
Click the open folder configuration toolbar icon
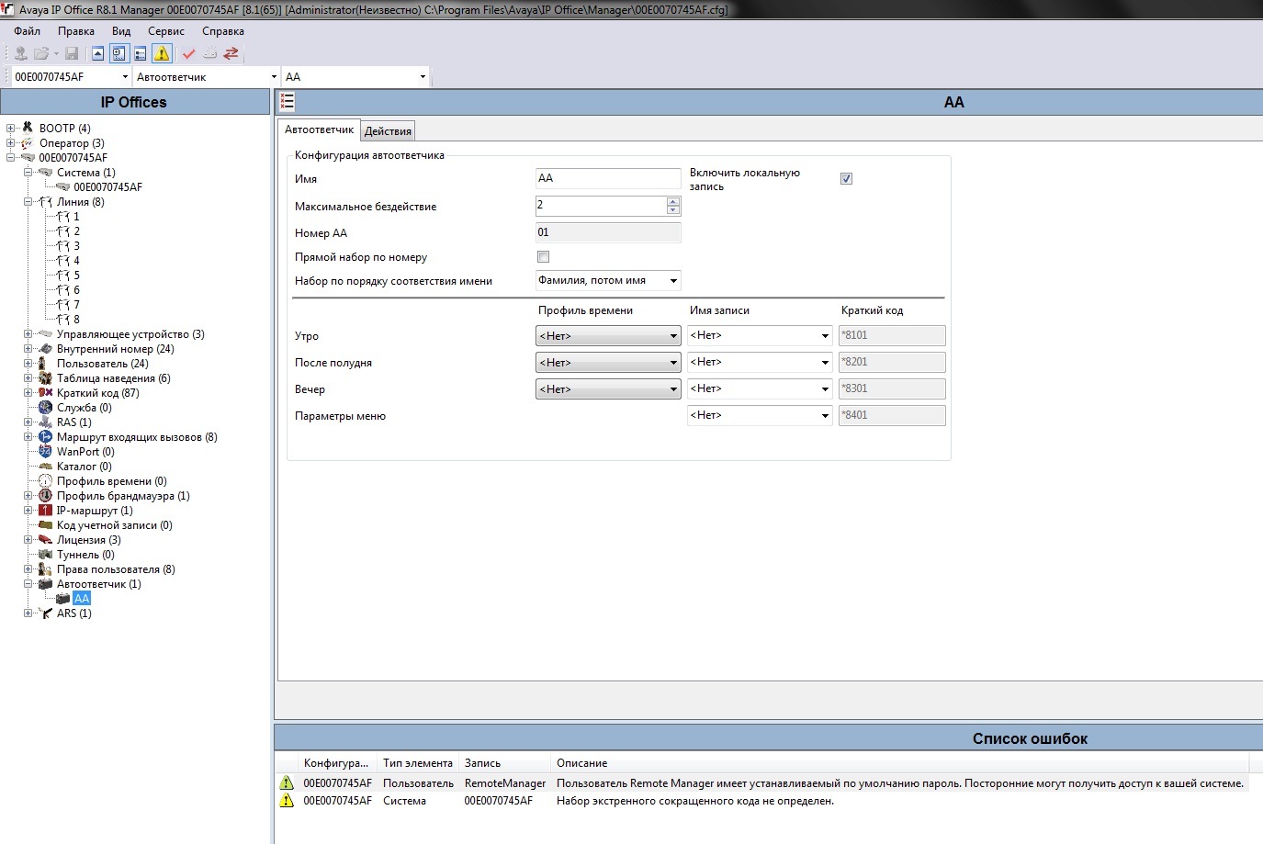click(x=42, y=53)
